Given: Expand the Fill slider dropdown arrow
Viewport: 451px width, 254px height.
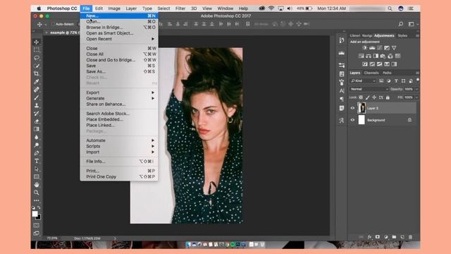Looking at the screenshot, I should point(416,97).
